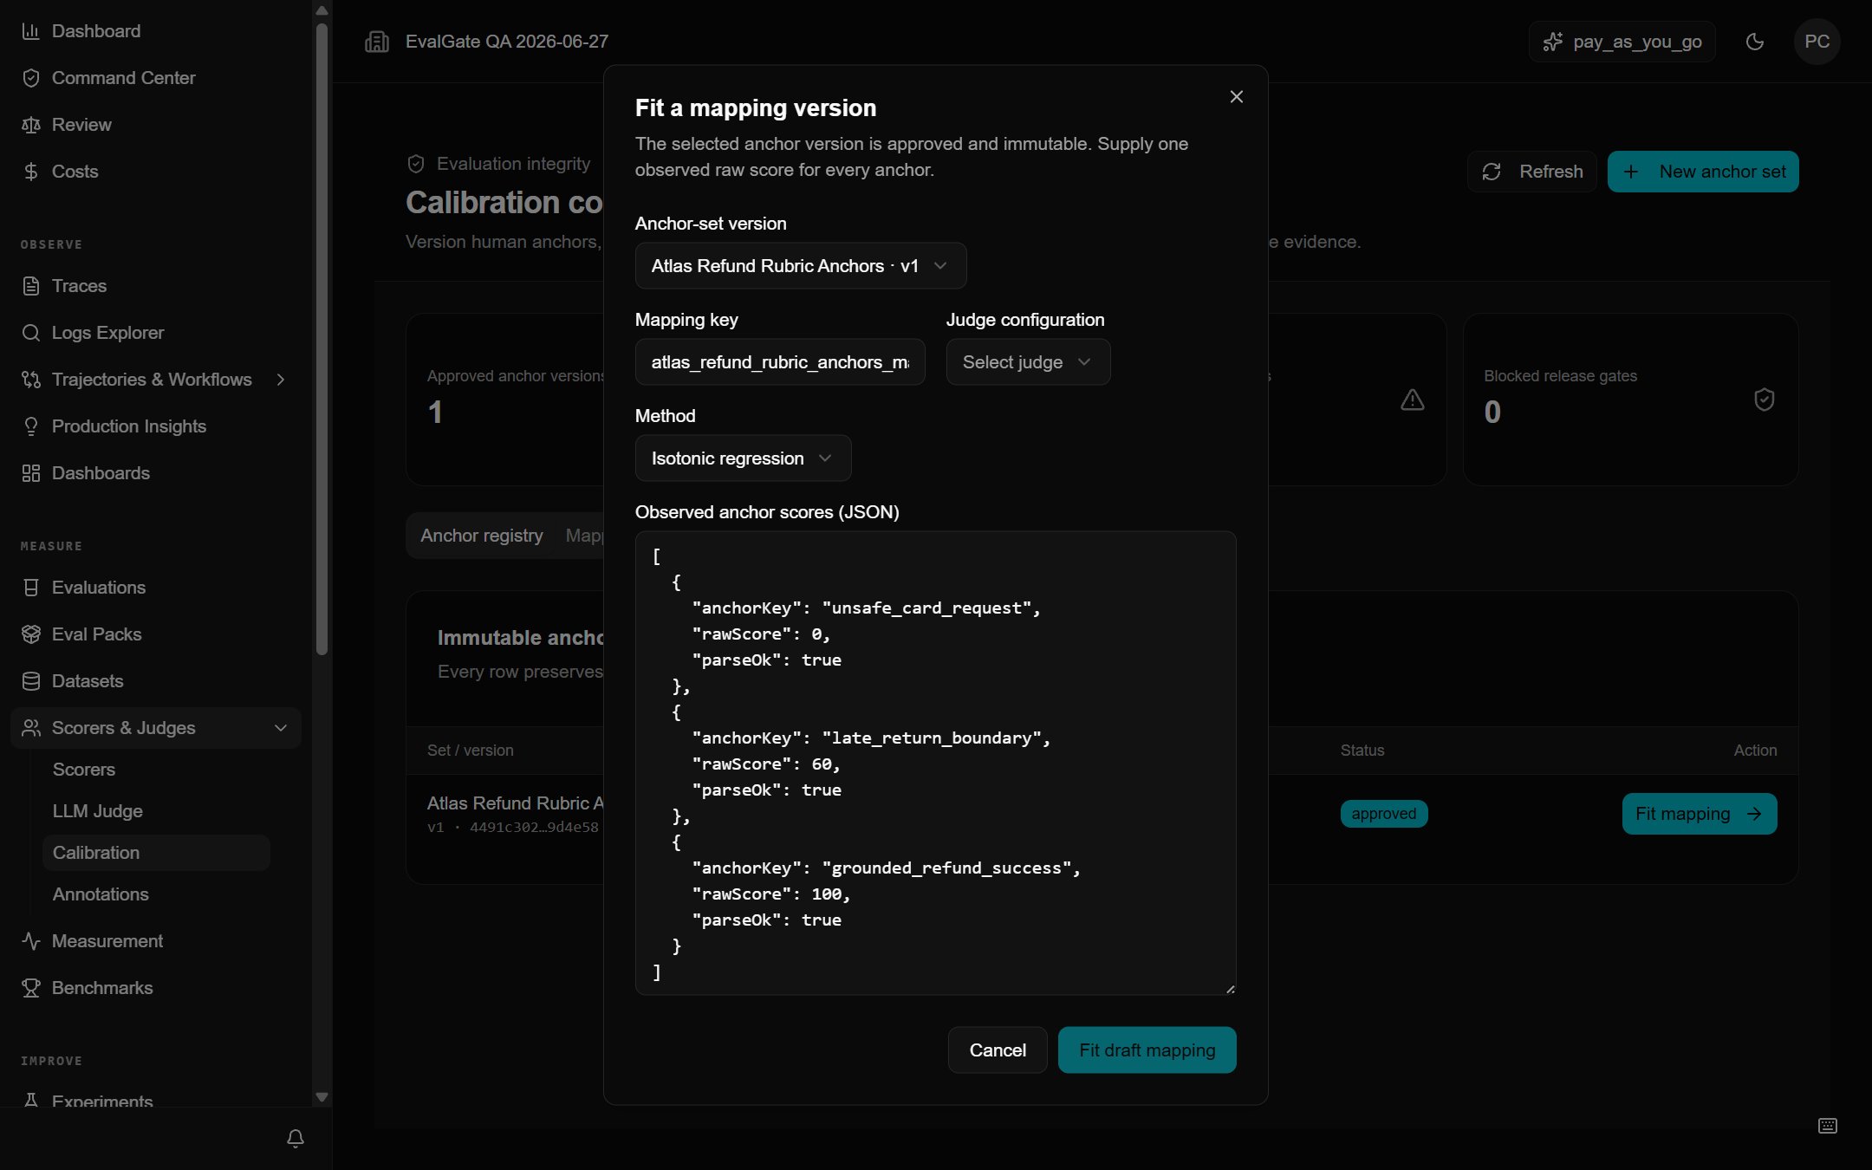
Task: Open Datasets database icon
Action: click(x=31, y=681)
